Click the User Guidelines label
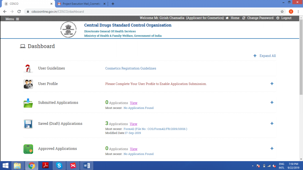Viewport: 303px width, 170px height. [x=51, y=68]
